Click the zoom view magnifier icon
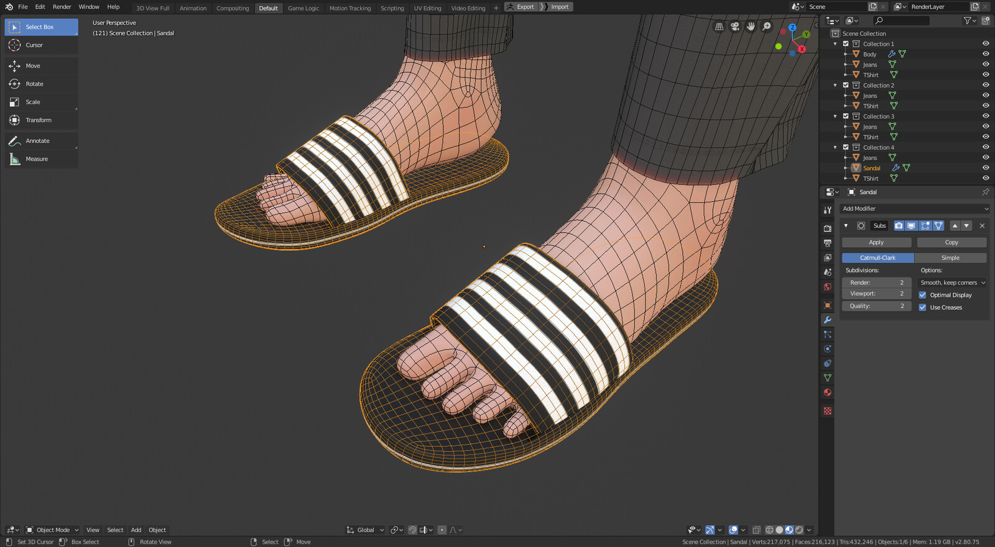This screenshot has width=995, height=547. pyautogui.click(x=767, y=27)
